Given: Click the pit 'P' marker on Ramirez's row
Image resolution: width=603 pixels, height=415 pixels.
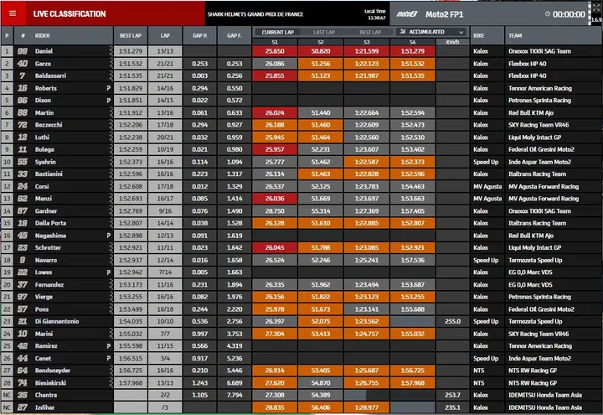Looking at the screenshot, I should click(x=108, y=346).
